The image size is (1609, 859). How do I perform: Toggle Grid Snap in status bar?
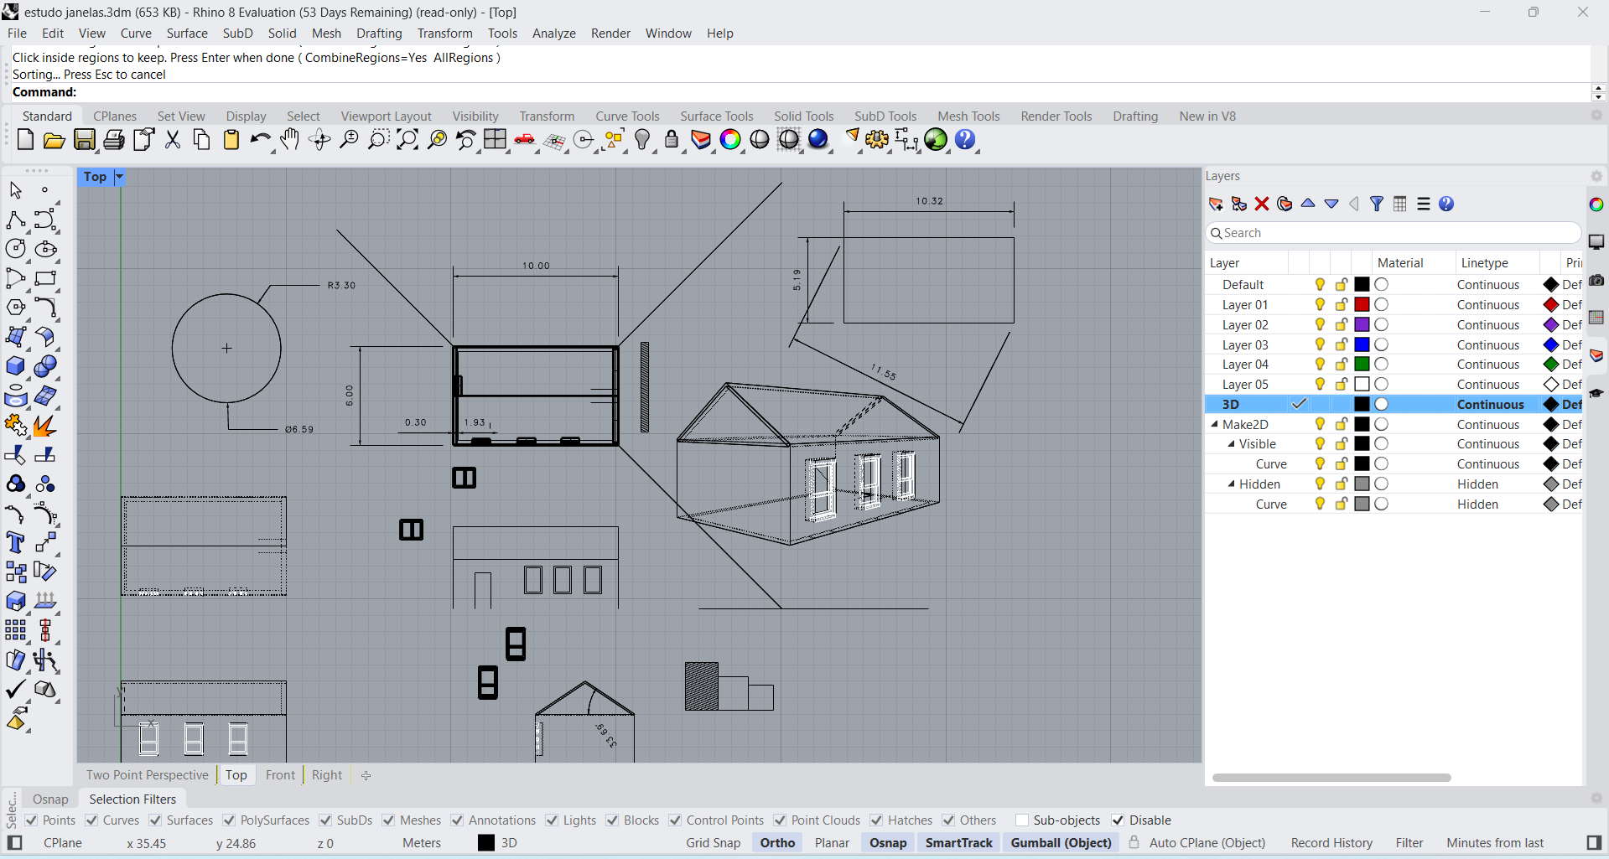[713, 843]
